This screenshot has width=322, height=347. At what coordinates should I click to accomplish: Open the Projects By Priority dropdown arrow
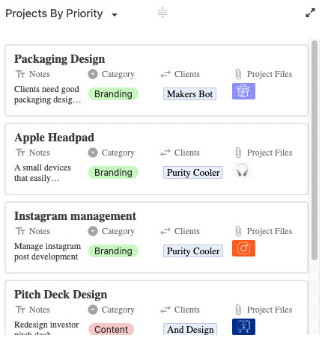tap(115, 15)
